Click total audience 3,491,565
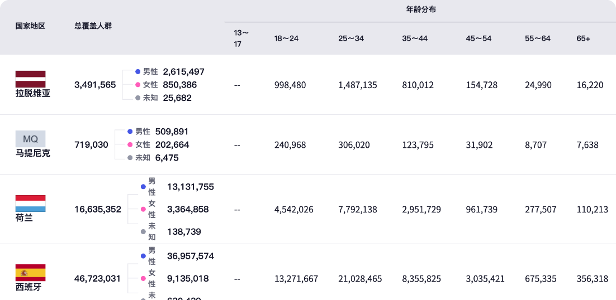This screenshot has width=616, height=300. click(95, 85)
